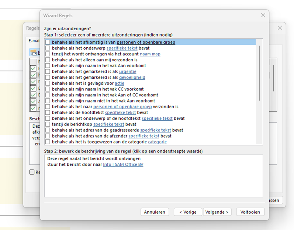Edit 'Info | SAM Office BV' recipient link
The height and width of the screenshot is (230, 294).
[123, 165]
